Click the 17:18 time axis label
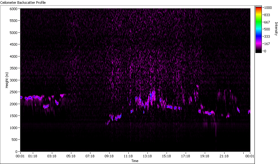The width and height of the screenshot is (279, 164). pyautogui.click(x=186, y=156)
